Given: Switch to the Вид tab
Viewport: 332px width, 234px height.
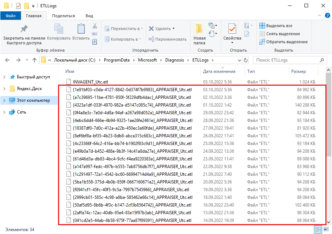Looking at the screenshot, I should tap(89, 16).
